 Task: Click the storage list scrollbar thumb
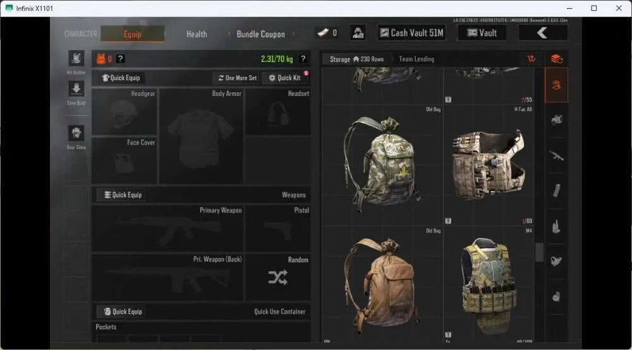539,253
